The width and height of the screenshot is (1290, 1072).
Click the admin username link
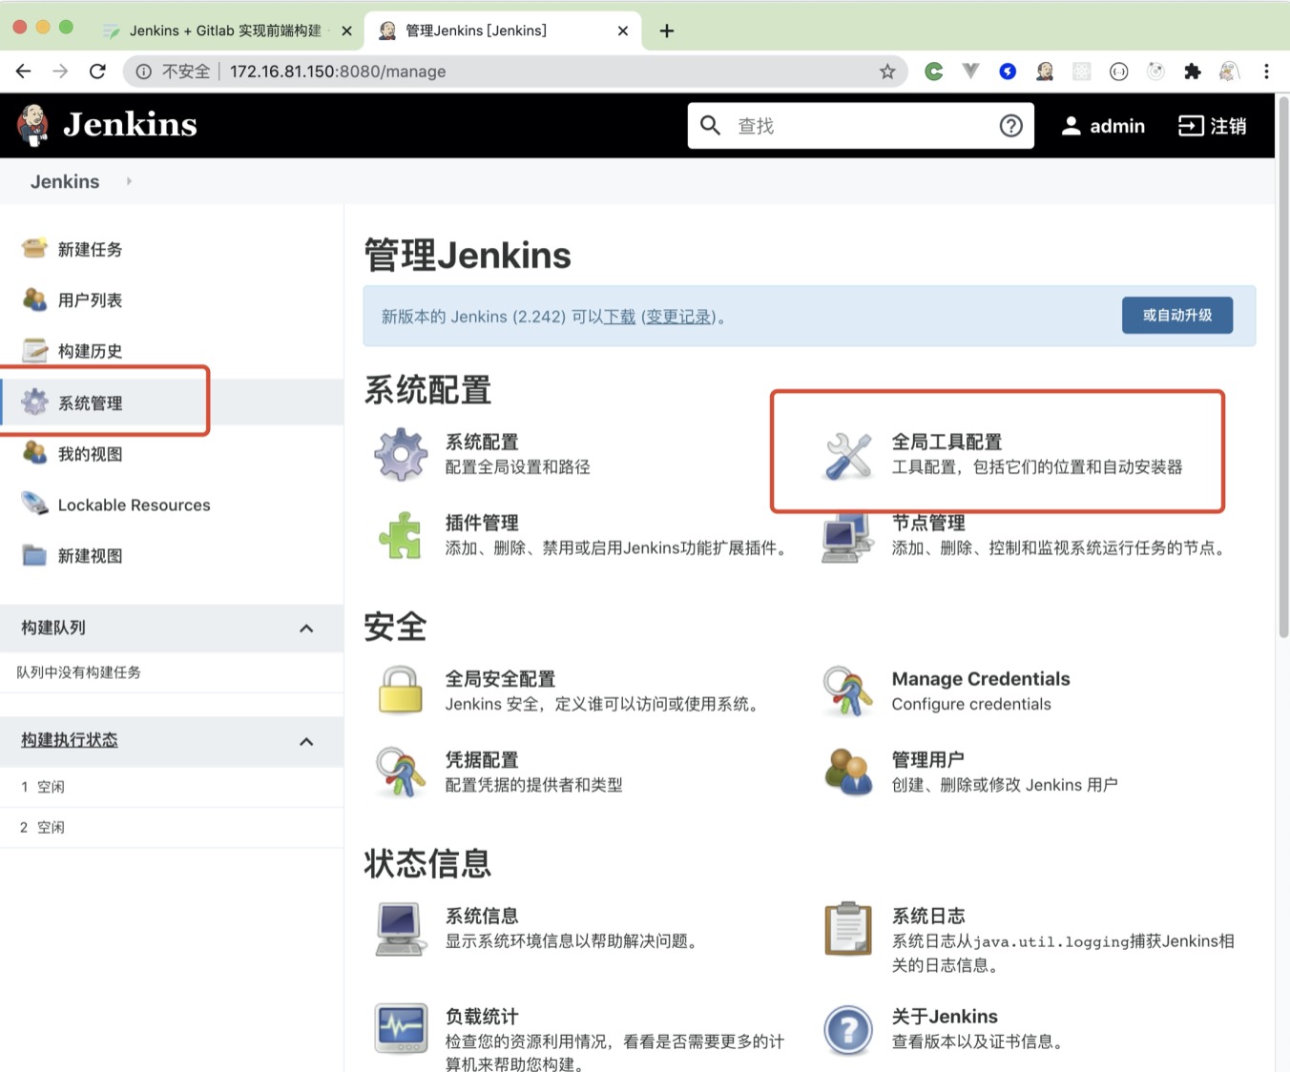coord(1117,126)
